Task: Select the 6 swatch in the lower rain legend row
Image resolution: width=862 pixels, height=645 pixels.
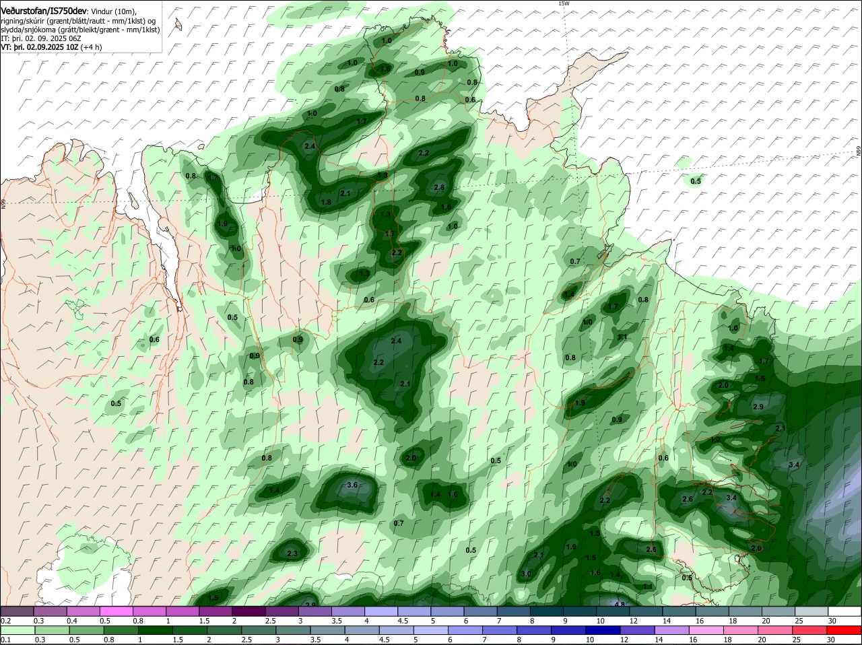Action: pyautogui.click(x=466, y=631)
